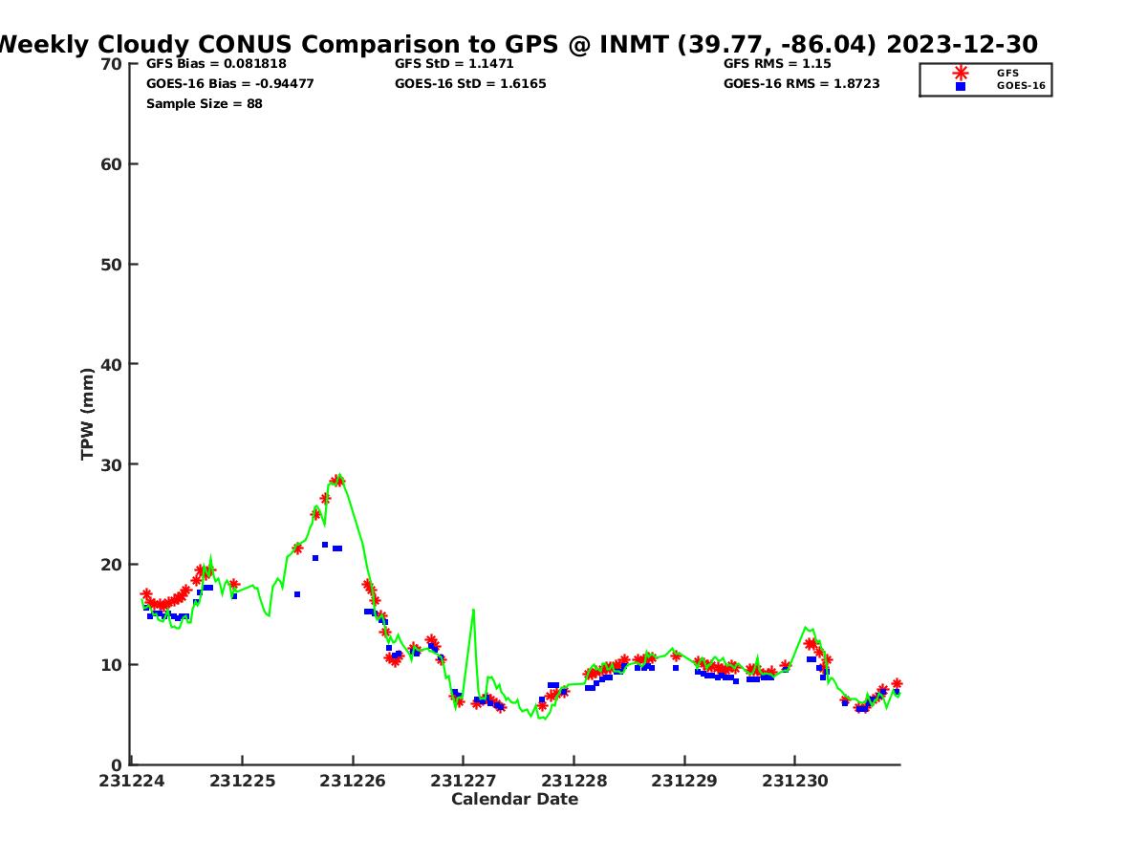This screenshot has width=1147, height=860.
Task: Click the 231227 x-axis tick label
Action: click(x=464, y=781)
